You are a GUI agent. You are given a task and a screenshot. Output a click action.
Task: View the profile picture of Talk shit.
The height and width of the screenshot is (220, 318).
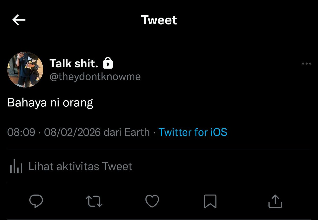tap(25, 70)
